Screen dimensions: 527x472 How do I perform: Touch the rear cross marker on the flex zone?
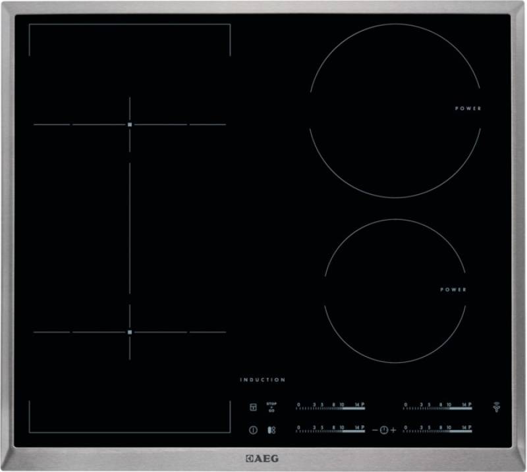tap(130, 124)
